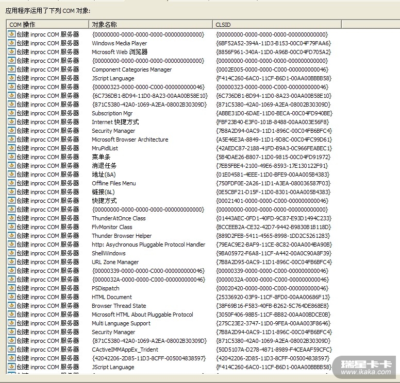Viewport: 400px width, 383px height.
Task: Click the icon in the Windows Media Player row
Action: pyautogui.click(x=12, y=43)
